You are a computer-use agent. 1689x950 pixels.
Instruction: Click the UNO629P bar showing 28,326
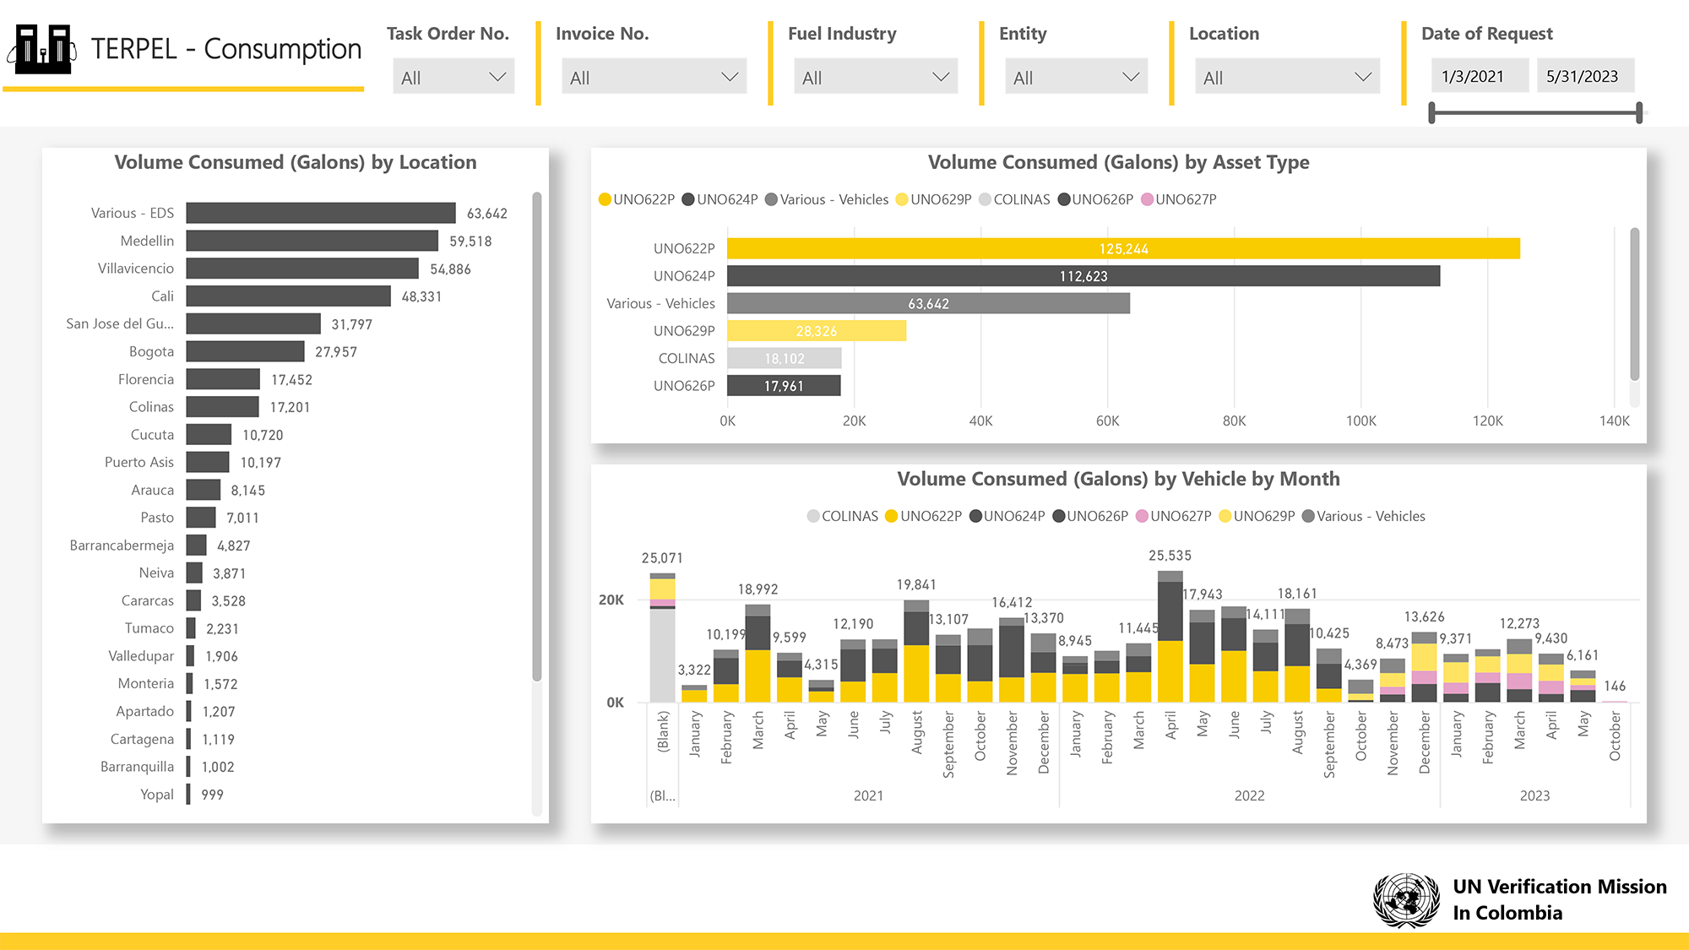tap(817, 331)
